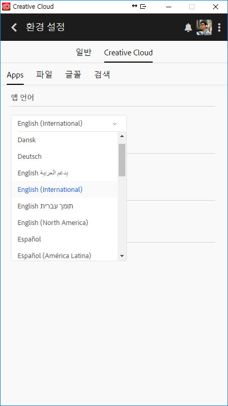Collapse the English (International) language dropdown

pyautogui.click(x=69, y=124)
